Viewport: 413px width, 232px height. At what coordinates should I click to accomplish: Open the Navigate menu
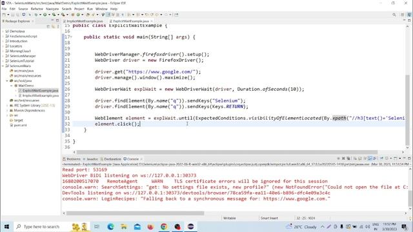click(52, 8)
